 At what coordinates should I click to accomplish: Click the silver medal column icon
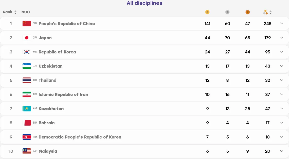click(227, 12)
